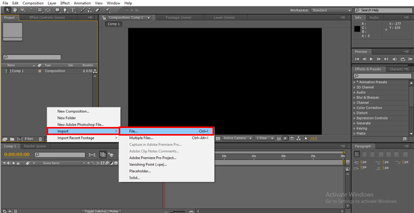Select the Brush tool

pos(82,10)
